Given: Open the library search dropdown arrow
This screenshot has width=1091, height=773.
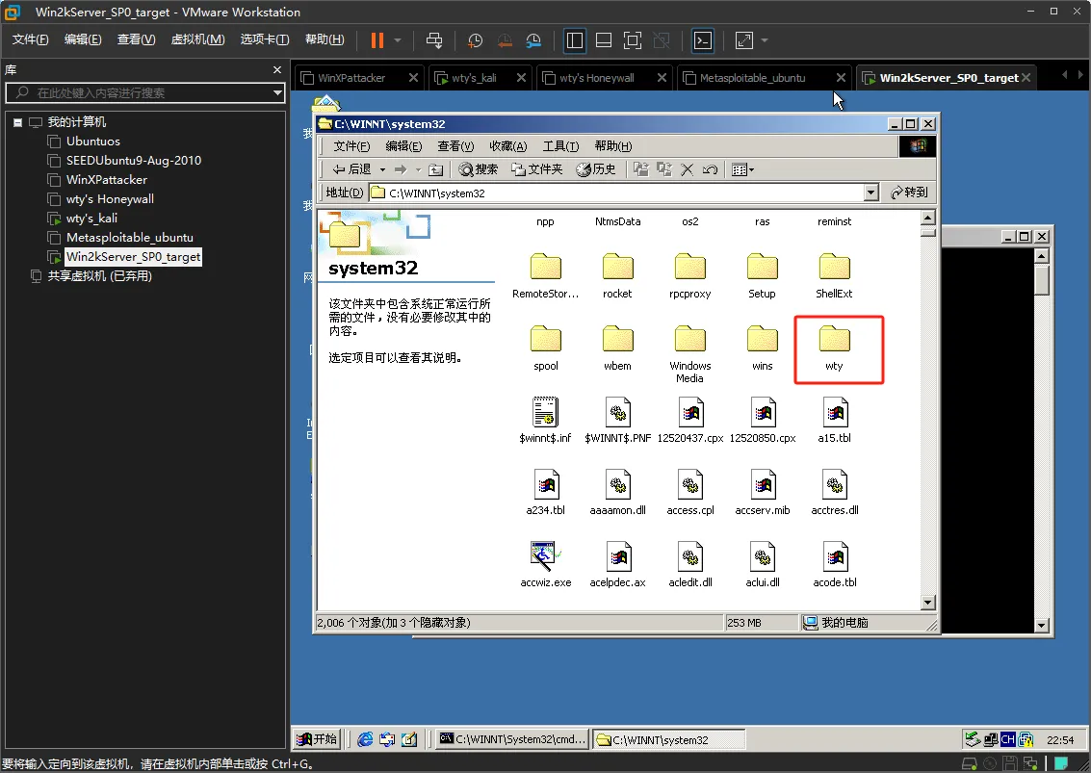Looking at the screenshot, I should click(277, 92).
